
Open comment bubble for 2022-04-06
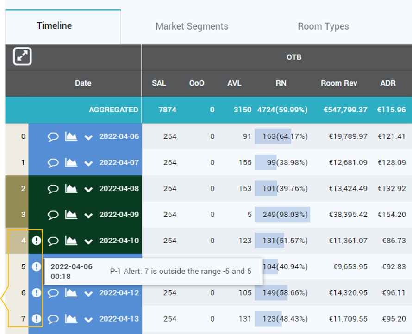(x=53, y=137)
